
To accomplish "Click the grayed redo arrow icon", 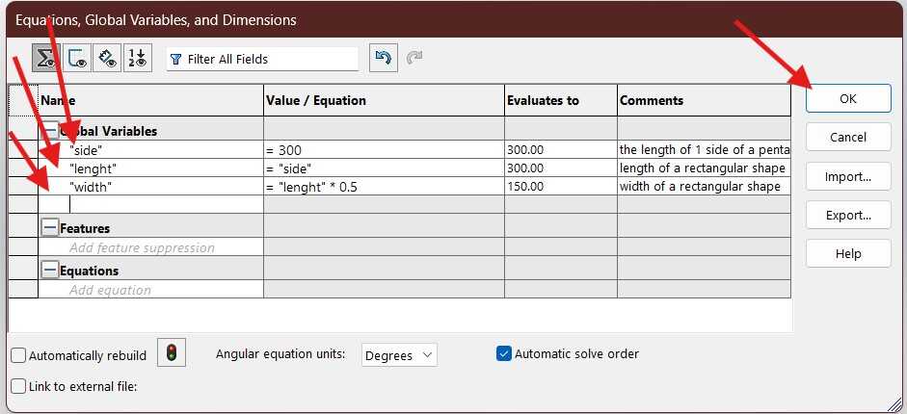I will coord(414,59).
